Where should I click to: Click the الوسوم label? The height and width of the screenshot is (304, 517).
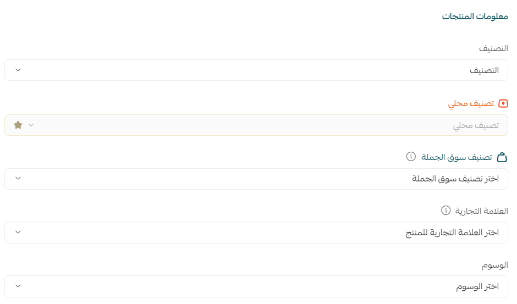pos(494,265)
